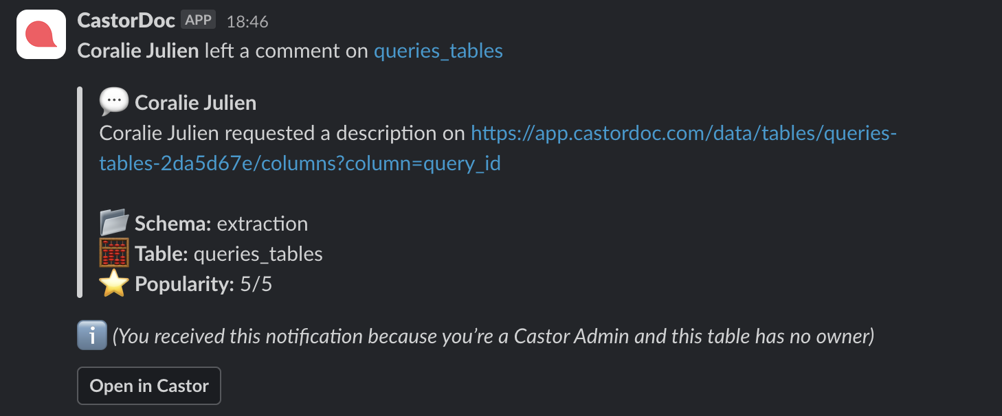The width and height of the screenshot is (1002, 416).
Task: Click the APP badge beside CastorDoc
Action: click(x=199, y=20)
